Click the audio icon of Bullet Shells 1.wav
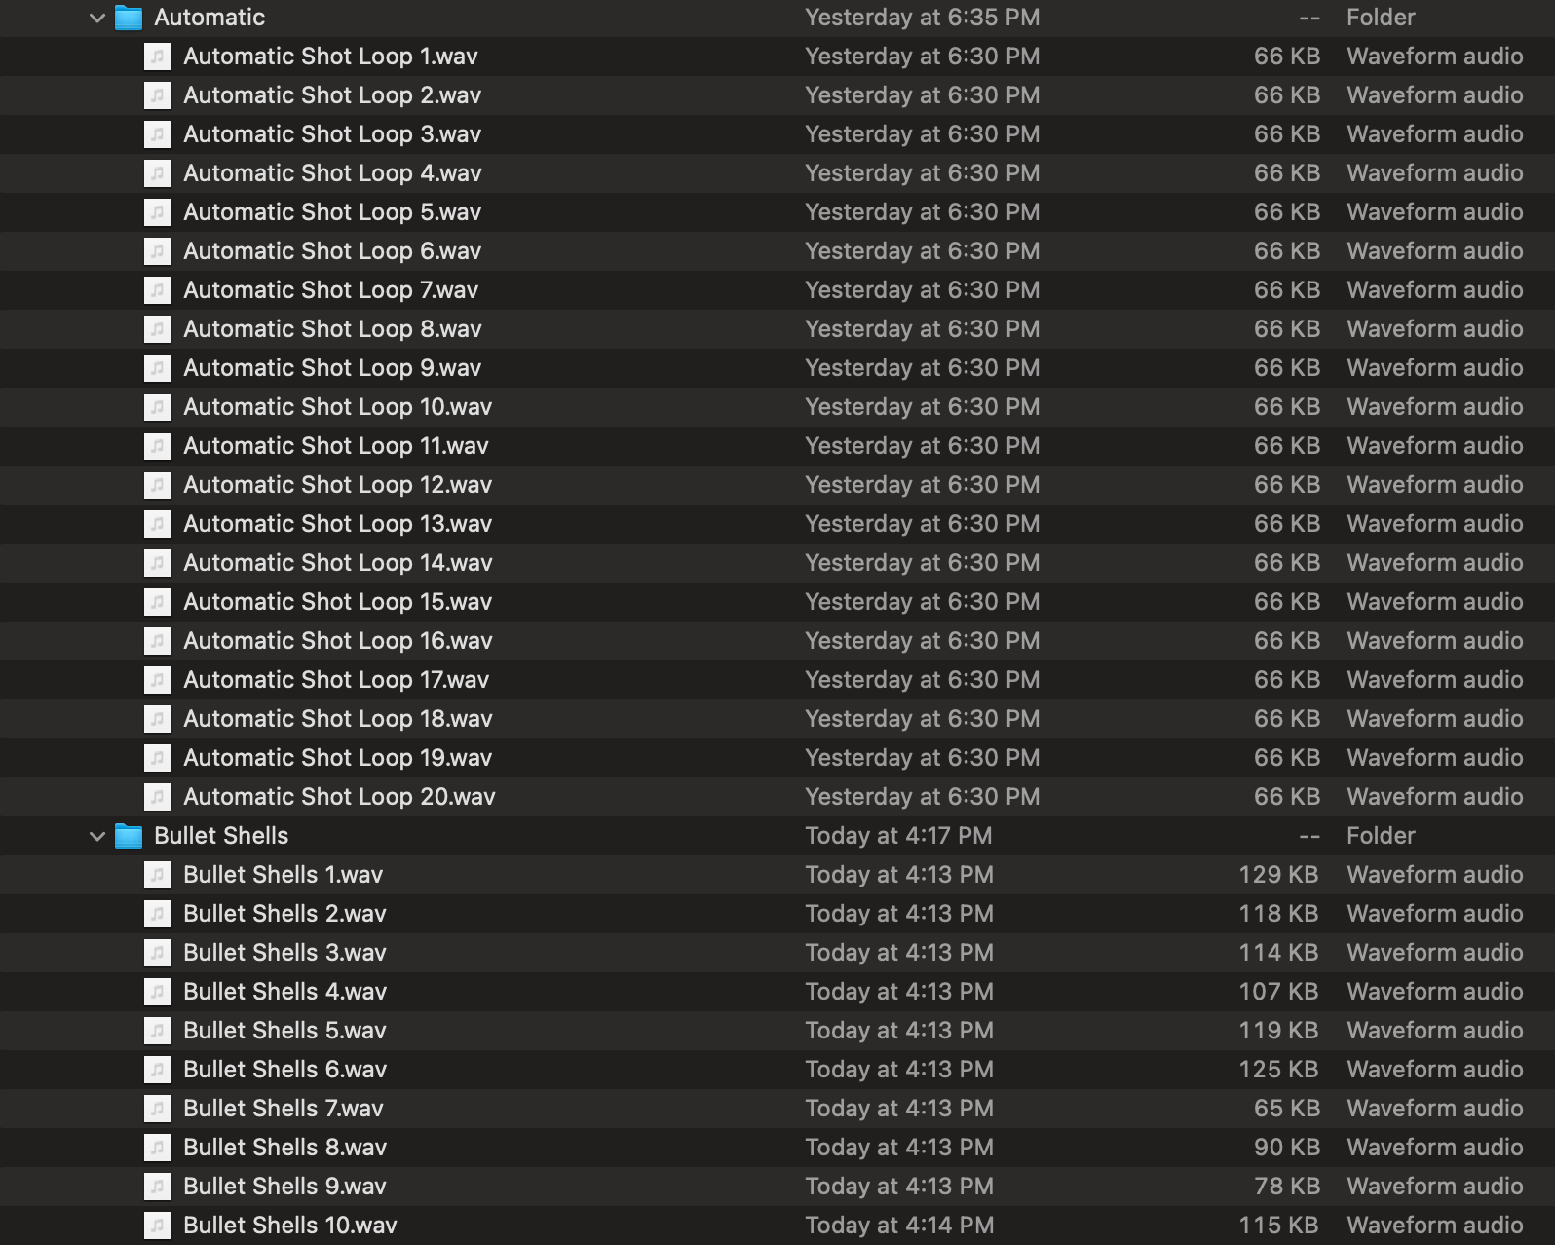Image resolution: width=1555 pixels, height=1245 pixels. (158, 875)
